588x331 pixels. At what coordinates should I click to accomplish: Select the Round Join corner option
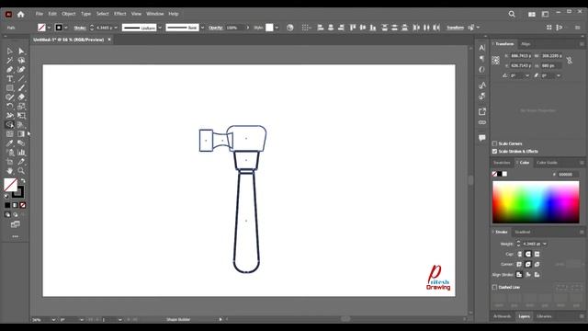[x=528, y=264]
